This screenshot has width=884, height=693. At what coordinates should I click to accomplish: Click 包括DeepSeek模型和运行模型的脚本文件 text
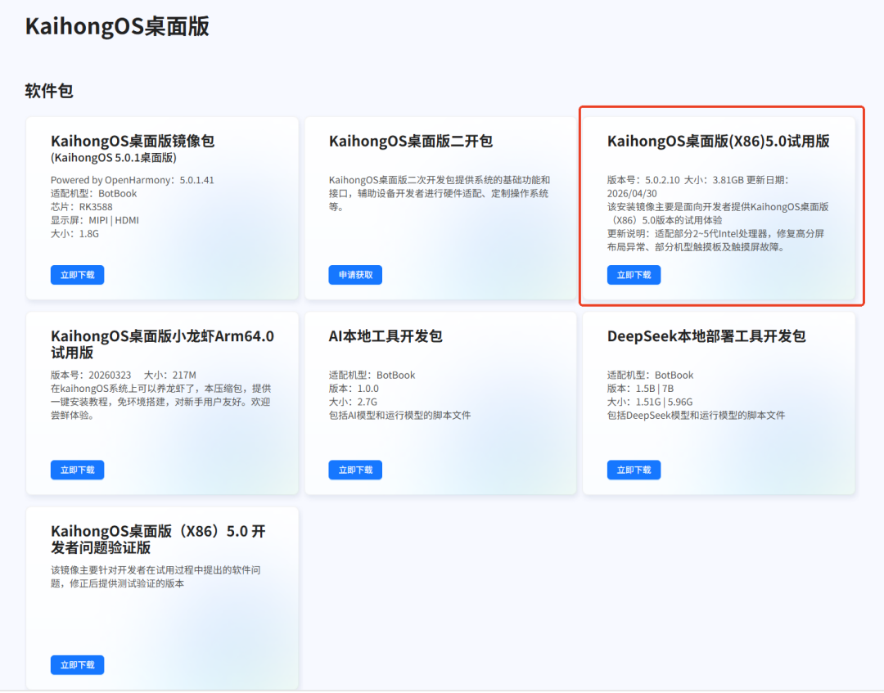696,416
